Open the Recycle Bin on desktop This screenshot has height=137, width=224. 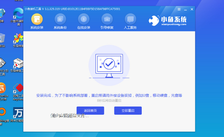(x=2, y=38)
